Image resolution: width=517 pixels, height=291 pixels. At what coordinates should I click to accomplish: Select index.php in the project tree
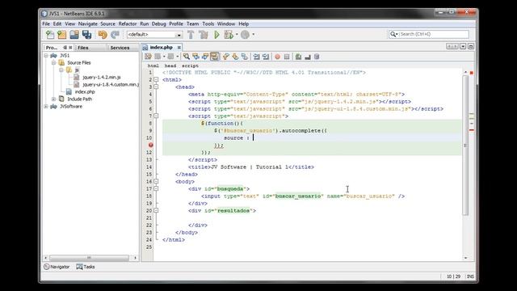pos(85,91)
